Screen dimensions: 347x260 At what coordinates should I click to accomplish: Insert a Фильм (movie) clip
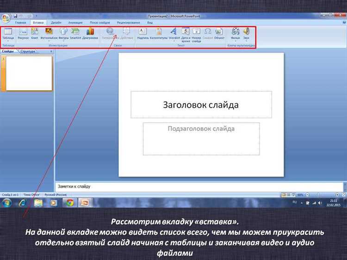click(x=235, y=34)
